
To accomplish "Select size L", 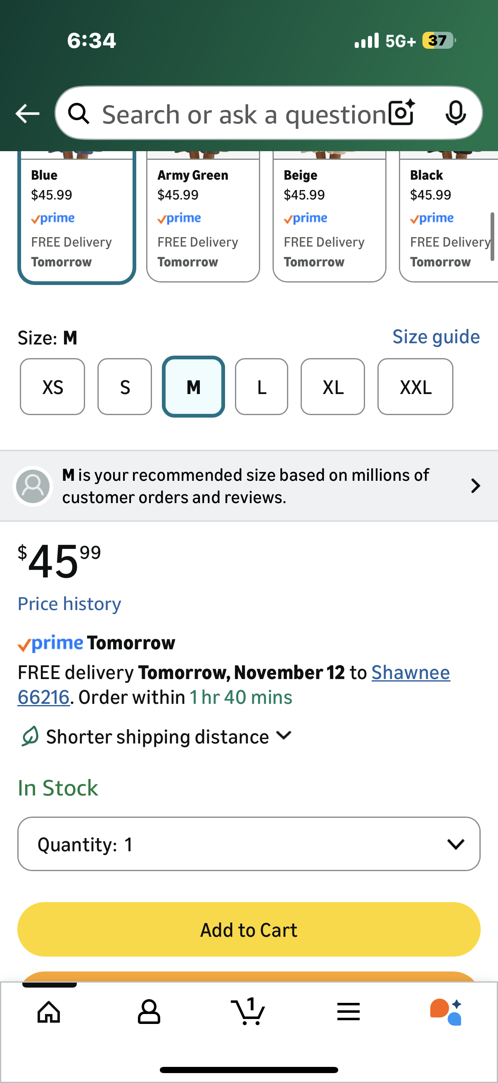I will [261, 387].
